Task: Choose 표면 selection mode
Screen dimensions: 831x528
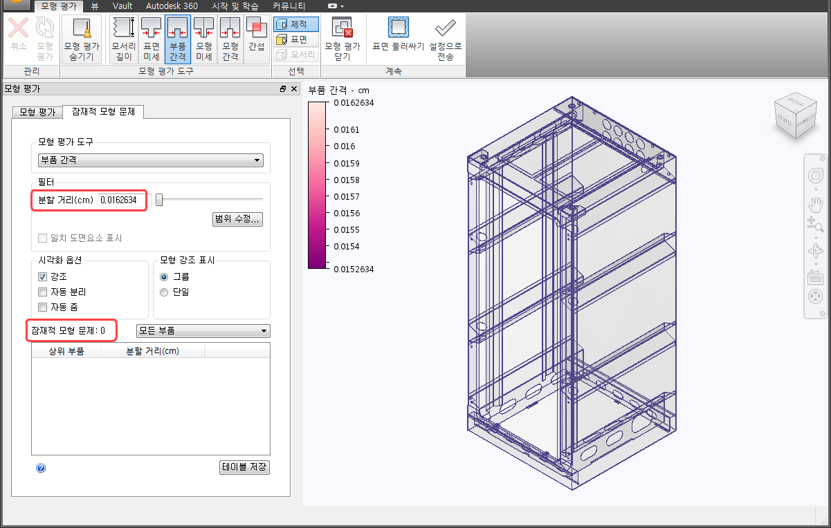Action: pos(296,39)
